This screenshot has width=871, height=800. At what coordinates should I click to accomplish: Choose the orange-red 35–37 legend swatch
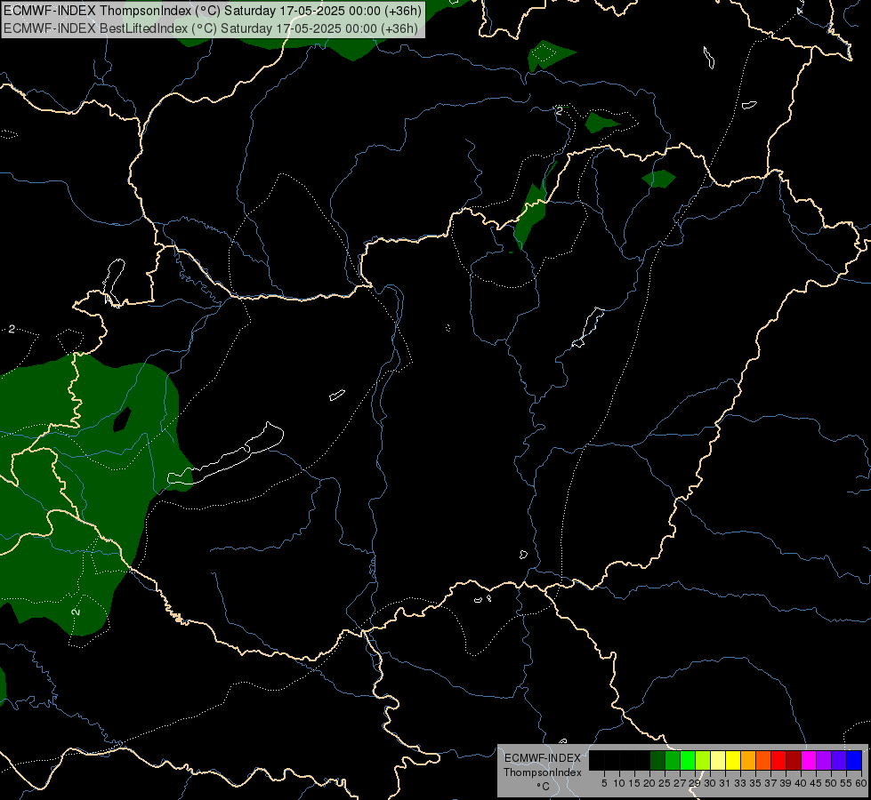[763, 760]
